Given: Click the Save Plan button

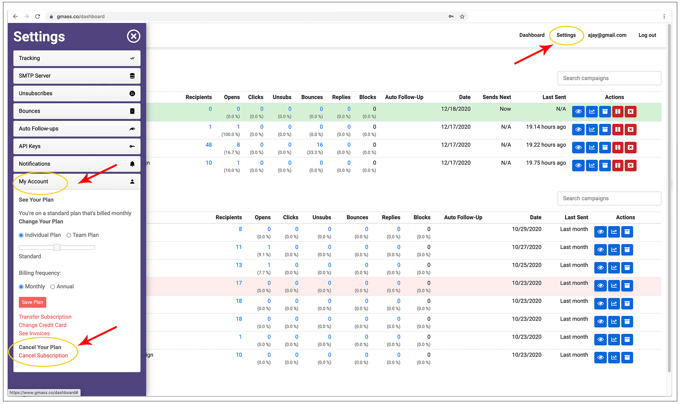Looking at the screenshot, I should 32,302.
